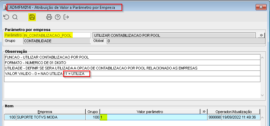Edit the Valor parâmetro cell containing 1
Image resolution: width=270 pixels, height=126 pixels.
[154, 117]
